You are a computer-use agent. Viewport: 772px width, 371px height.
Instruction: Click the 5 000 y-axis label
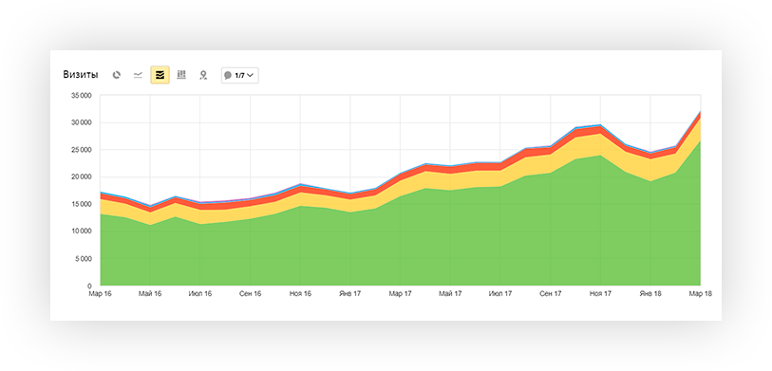pos(84,259)
